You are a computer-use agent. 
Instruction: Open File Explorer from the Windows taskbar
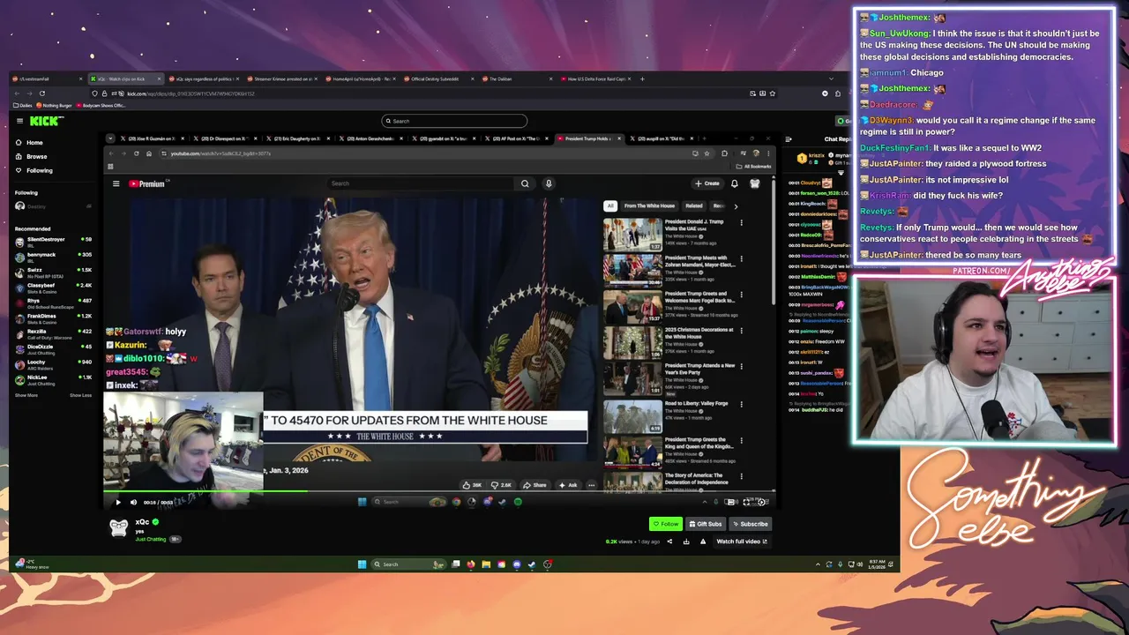click(486, 564)
